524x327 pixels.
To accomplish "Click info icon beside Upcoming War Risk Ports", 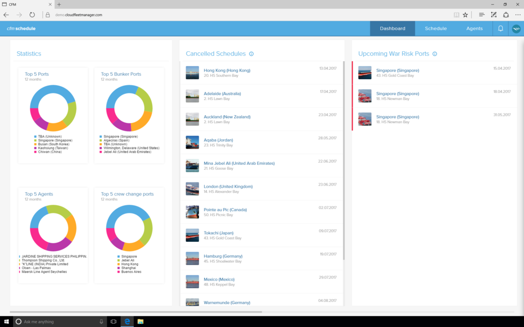I will pyautogui.click(x=434, y=54).
